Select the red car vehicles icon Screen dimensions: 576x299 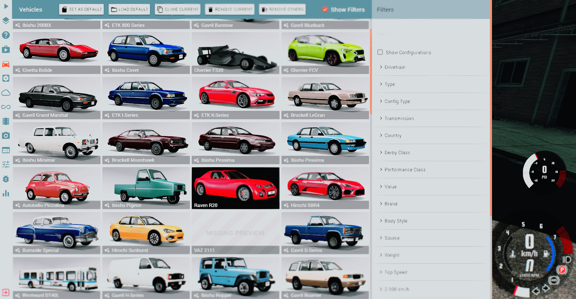point(6,64)
